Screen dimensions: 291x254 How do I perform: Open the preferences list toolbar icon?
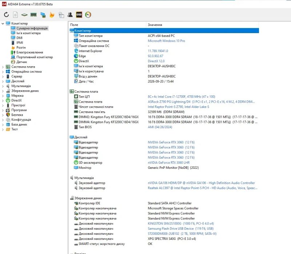[x=61, y=15]
